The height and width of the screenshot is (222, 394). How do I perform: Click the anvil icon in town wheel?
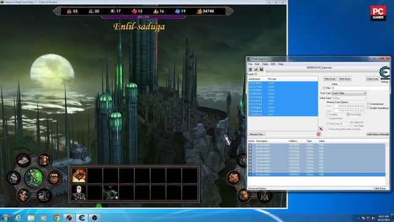point(44,195)
